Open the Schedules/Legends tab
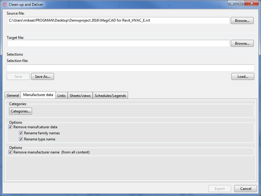 pos(110,95)
